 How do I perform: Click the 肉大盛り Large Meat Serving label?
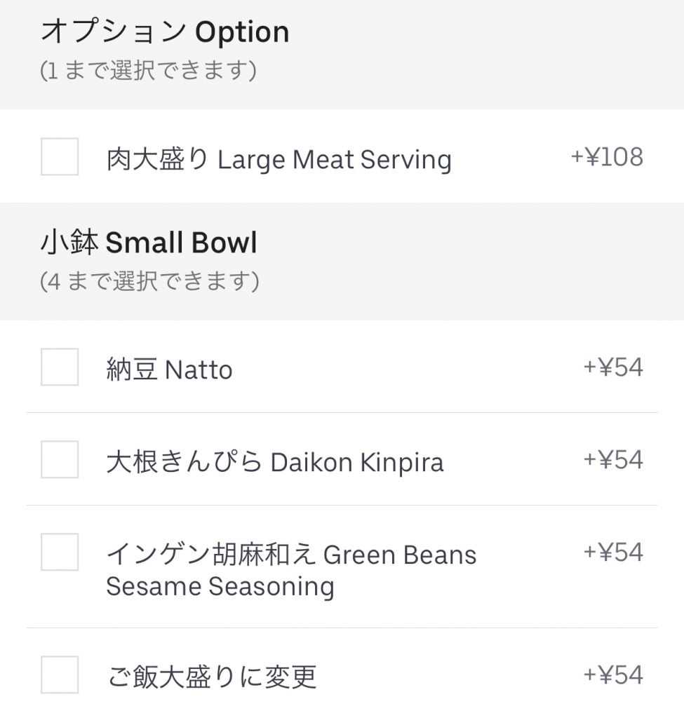[279, 159]
